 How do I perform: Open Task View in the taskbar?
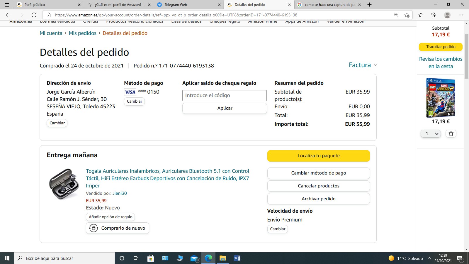[136, 258]
